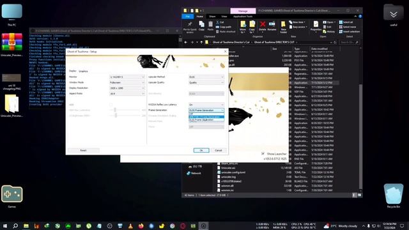Choose AMD FSR 3 Frame Generation option

tap(206, 117)
